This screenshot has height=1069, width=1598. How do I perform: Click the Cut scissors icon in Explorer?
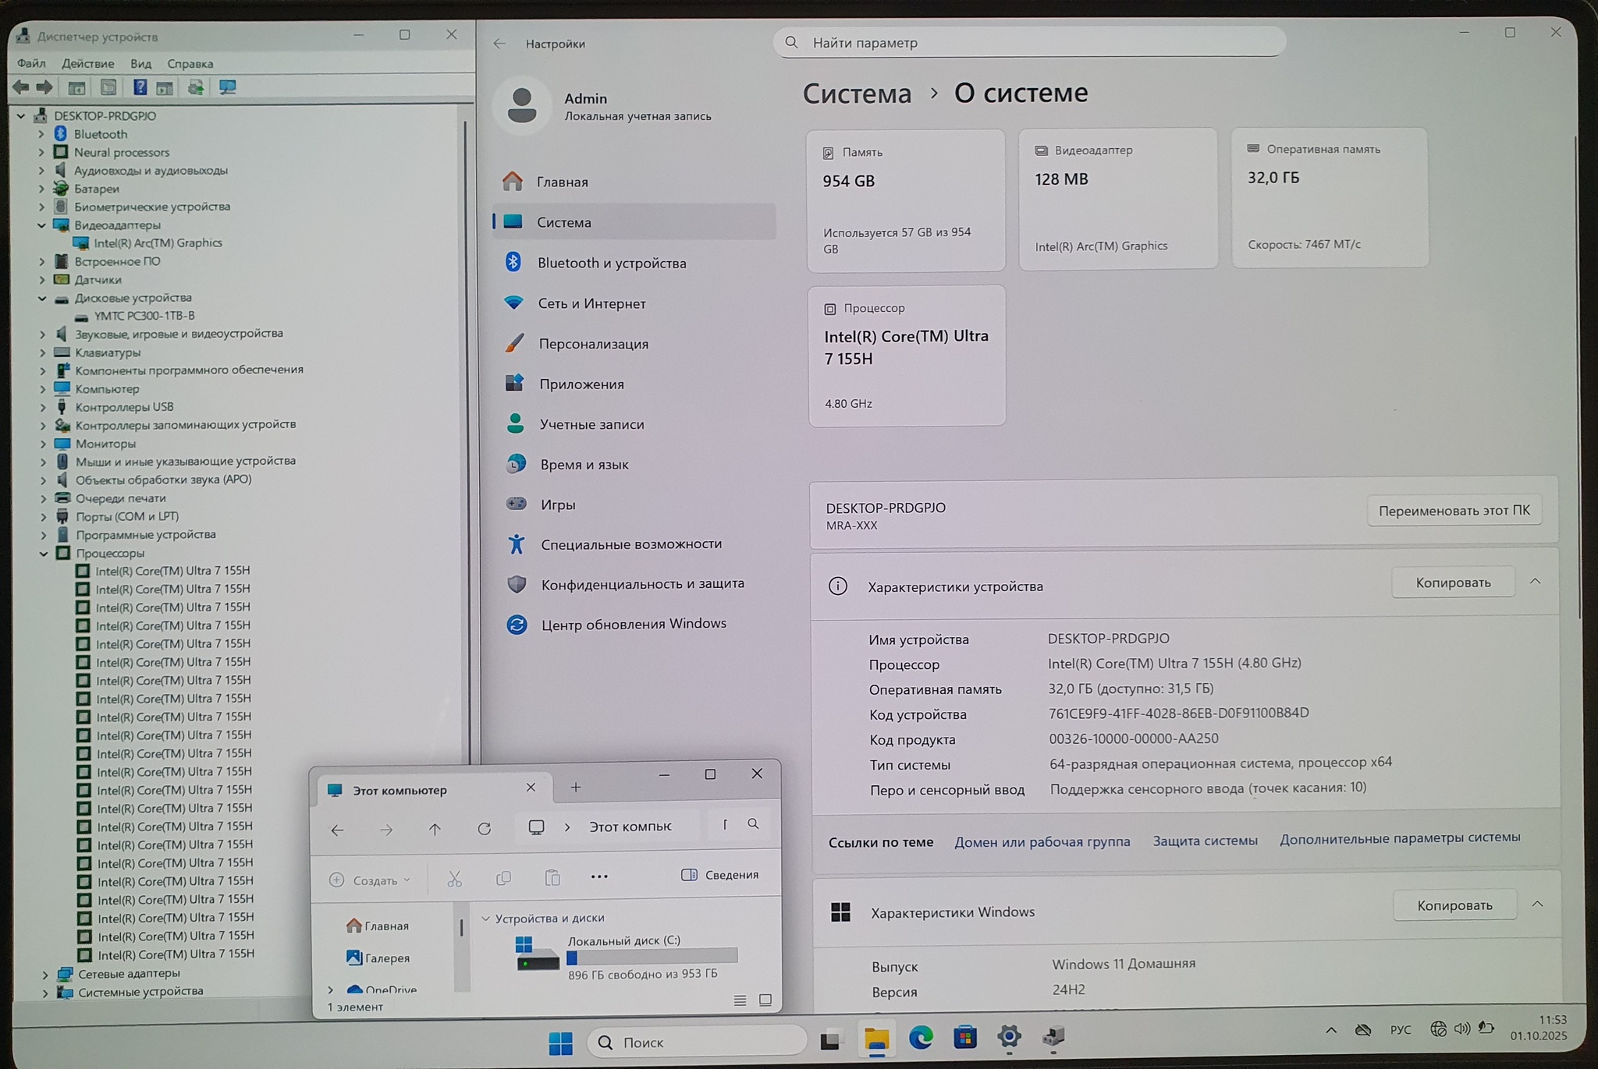(455, 879)
